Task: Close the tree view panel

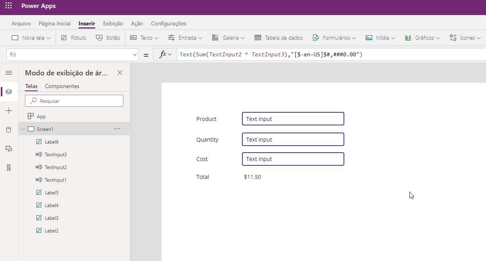Action: 120,73
